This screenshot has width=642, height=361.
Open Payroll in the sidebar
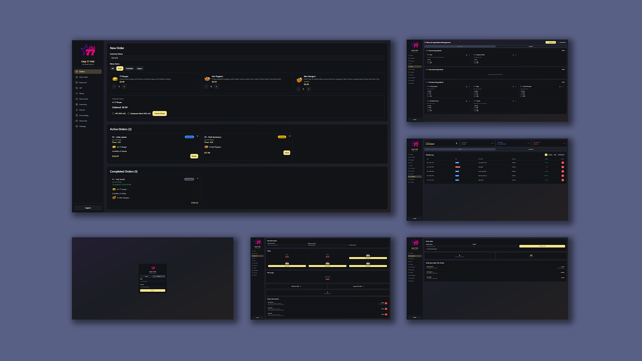tap(82, 110)
